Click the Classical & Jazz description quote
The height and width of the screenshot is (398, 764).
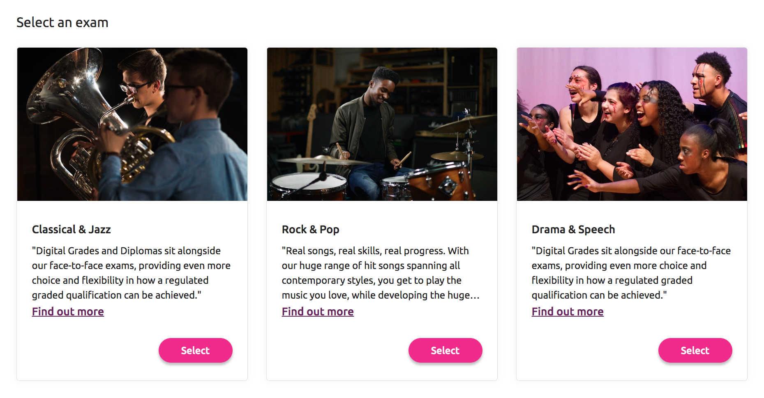tap(132, 273)
